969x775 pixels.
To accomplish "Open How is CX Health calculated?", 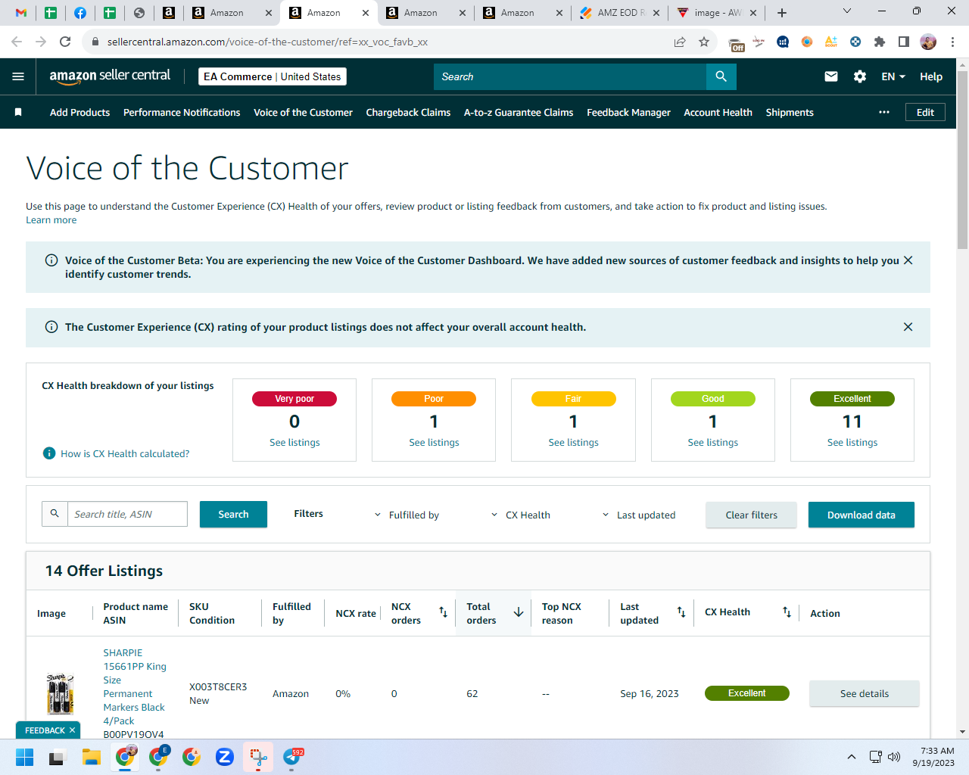I will click(x=125, y=454).
